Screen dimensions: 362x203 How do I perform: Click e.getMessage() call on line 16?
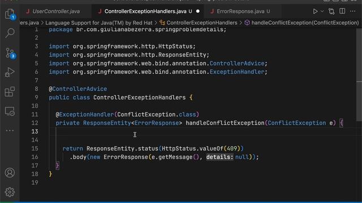tap(175, 157)
